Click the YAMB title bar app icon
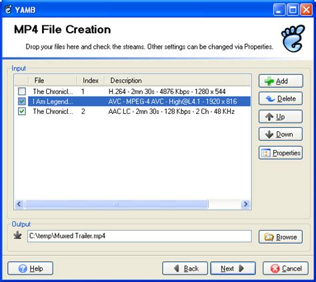 click(x=8, y=9)
